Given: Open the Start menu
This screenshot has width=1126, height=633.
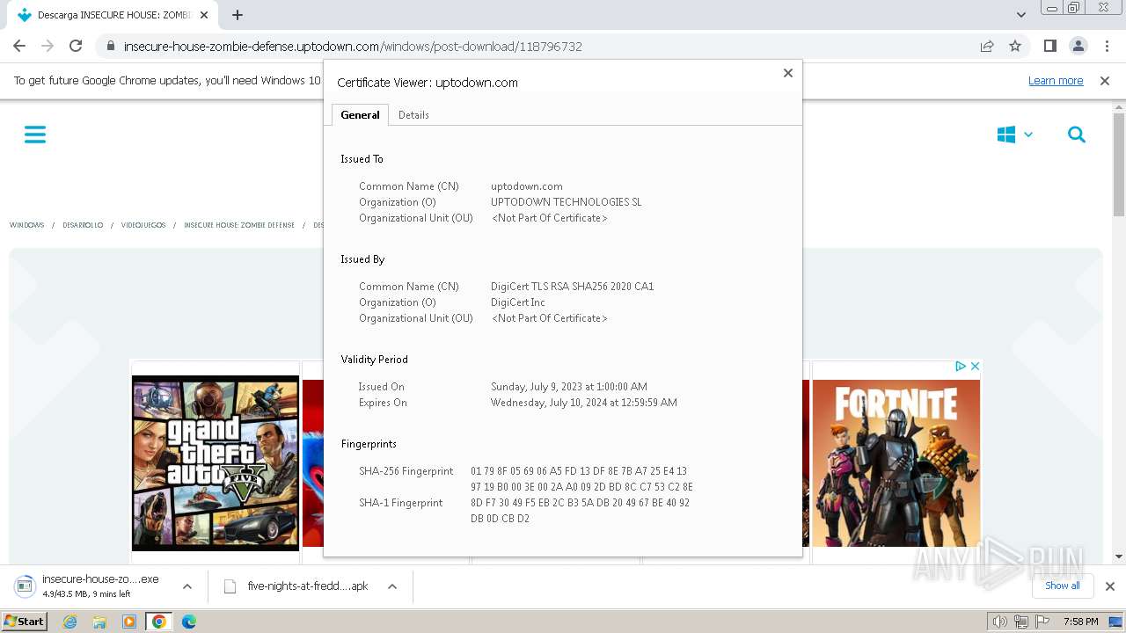Looking at the screenshot, I should (x=24, y=621).
